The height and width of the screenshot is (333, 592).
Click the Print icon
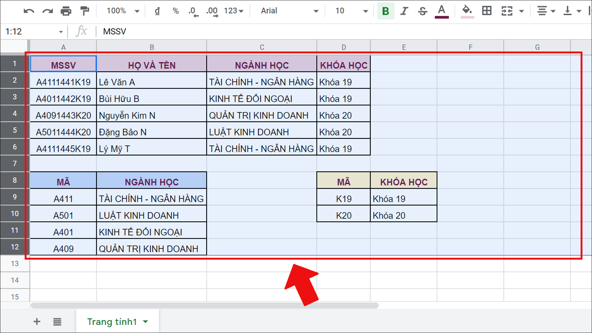tap(66, 11)
